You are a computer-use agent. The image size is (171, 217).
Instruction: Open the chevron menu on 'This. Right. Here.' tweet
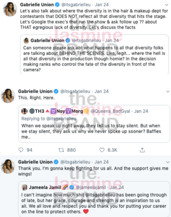click(x=168, y=92)
